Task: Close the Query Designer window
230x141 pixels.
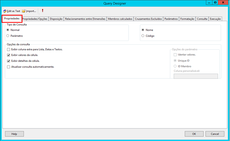Action: point(223,3)
